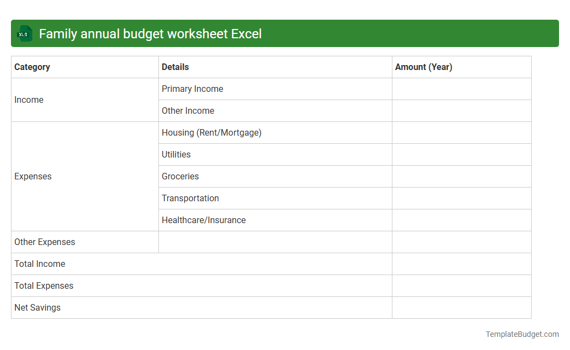Select the Total Income row
Image resolution: width=570 pixels, height=350 pixels.
pyautogui.click(x=39, y=264)
